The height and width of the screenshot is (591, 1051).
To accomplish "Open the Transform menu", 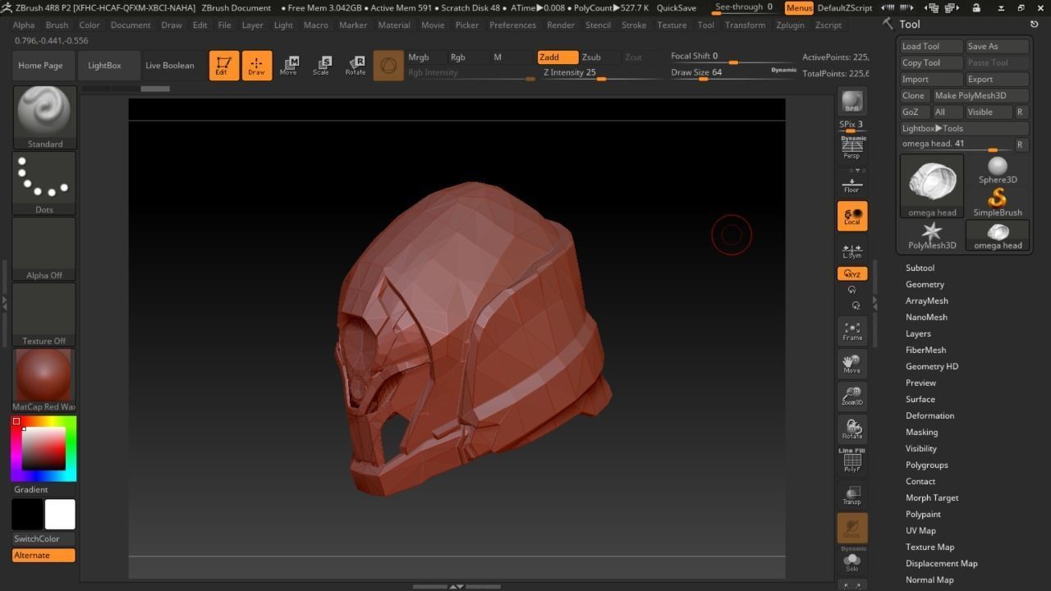I will 745,25.
